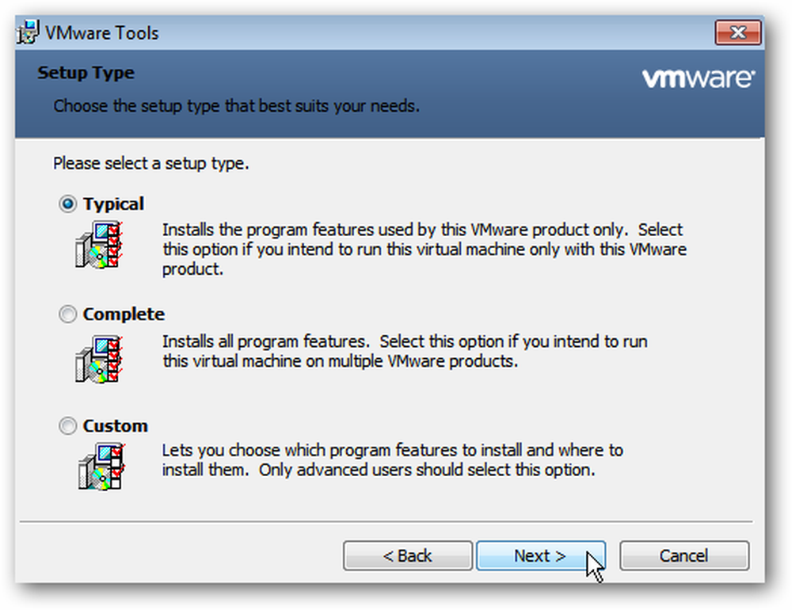
Task: Click the vmware logo in the banner
Action: click(x=698, y=78)
